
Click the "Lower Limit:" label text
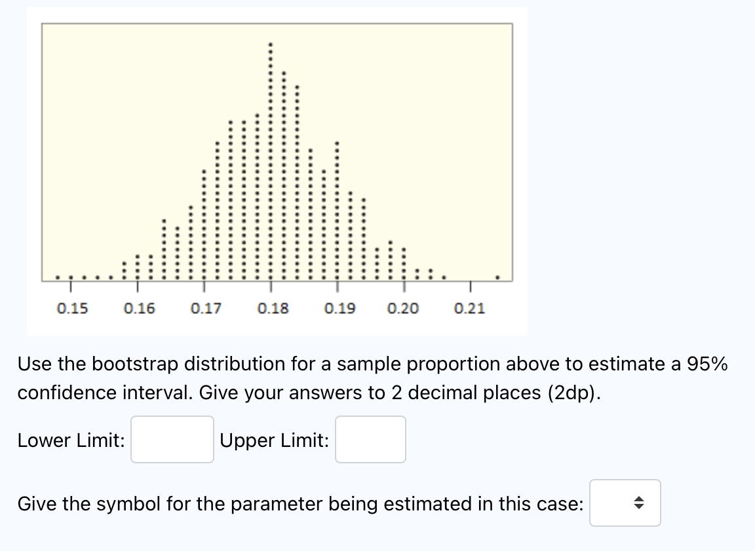[x=71, y=440]
